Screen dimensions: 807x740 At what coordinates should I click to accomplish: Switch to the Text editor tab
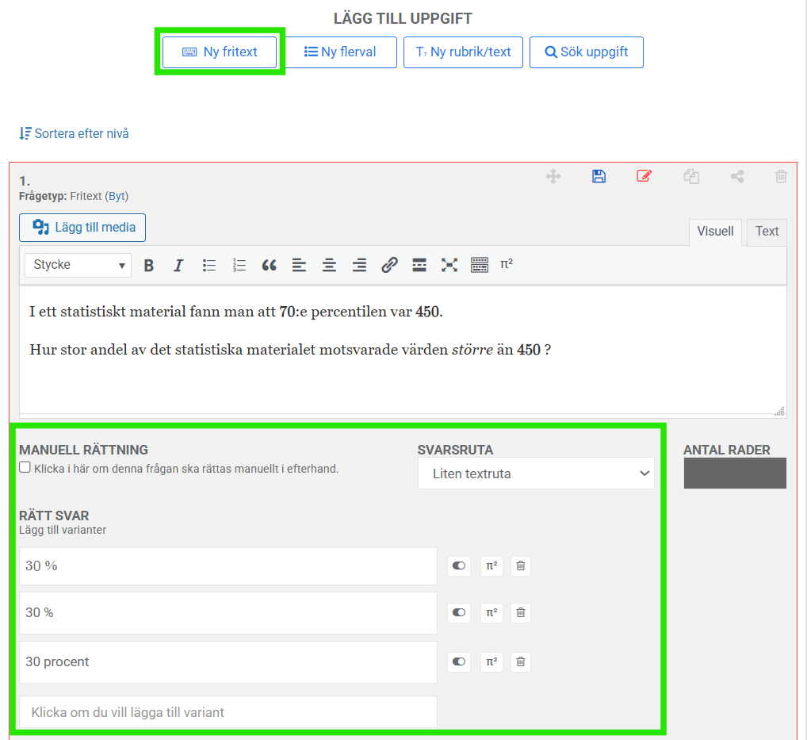[x=767, y=232]
